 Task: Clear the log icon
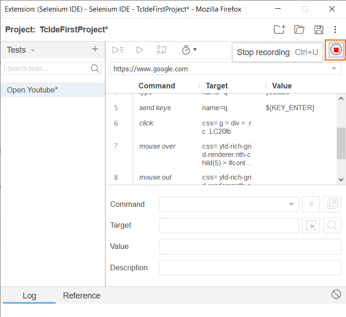click(x=336, y=294)
